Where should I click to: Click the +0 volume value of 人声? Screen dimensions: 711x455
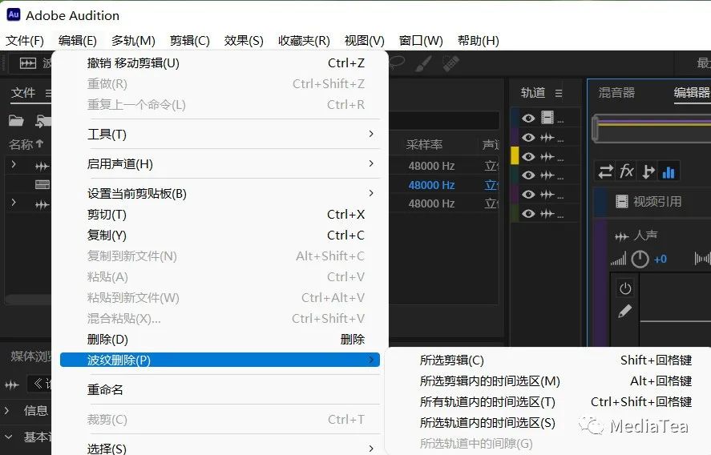[x=661, y=260]
